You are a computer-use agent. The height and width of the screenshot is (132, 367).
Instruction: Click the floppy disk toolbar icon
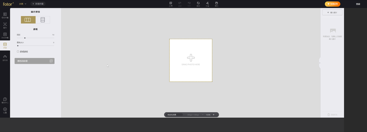[x=217, y=4]
